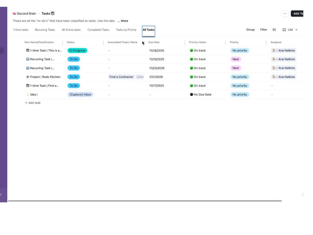
Task: Click the recurring icon on the first Recurring Task
Action: tap(28, 59)
